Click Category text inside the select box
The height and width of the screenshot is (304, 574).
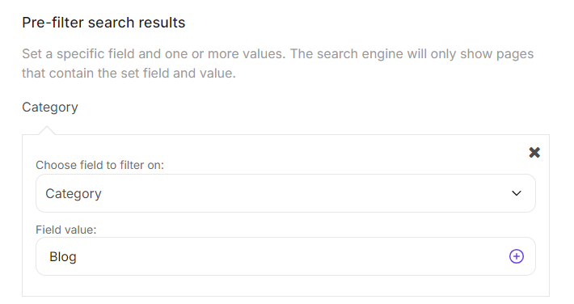coord(74,194)
